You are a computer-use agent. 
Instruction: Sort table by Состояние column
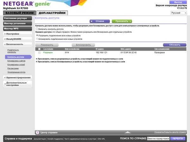coord(48,49)
